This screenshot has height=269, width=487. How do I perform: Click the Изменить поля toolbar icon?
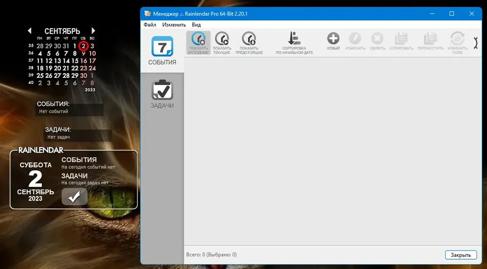[x=457, y=43]
